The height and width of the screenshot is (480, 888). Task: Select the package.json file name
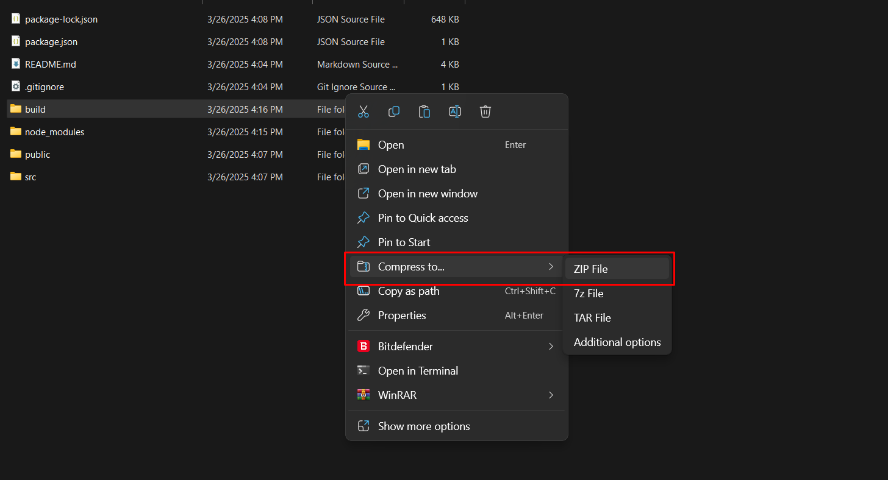tap(51, 42)
